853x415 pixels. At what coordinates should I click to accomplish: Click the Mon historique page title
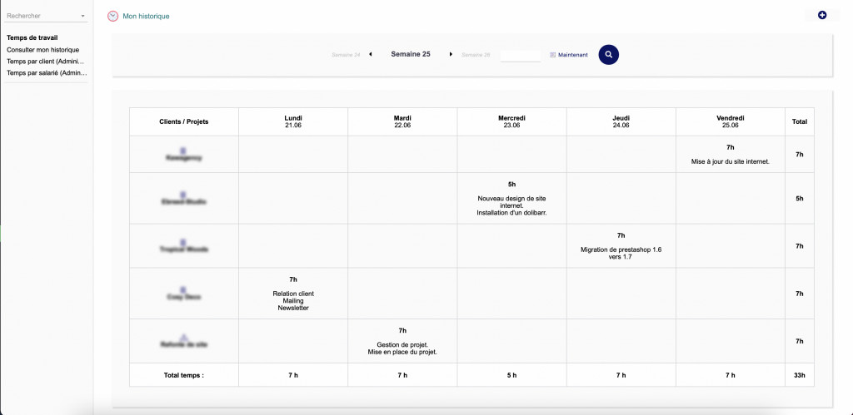[146, 17]
